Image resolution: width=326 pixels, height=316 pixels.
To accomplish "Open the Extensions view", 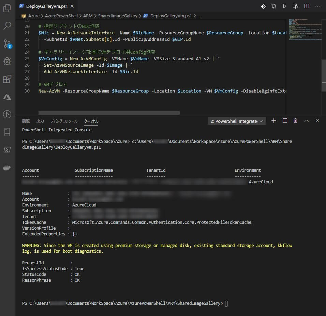I will click(7, 79).
